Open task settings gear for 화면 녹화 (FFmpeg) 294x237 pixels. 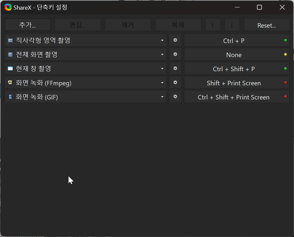tap(175, 83)
